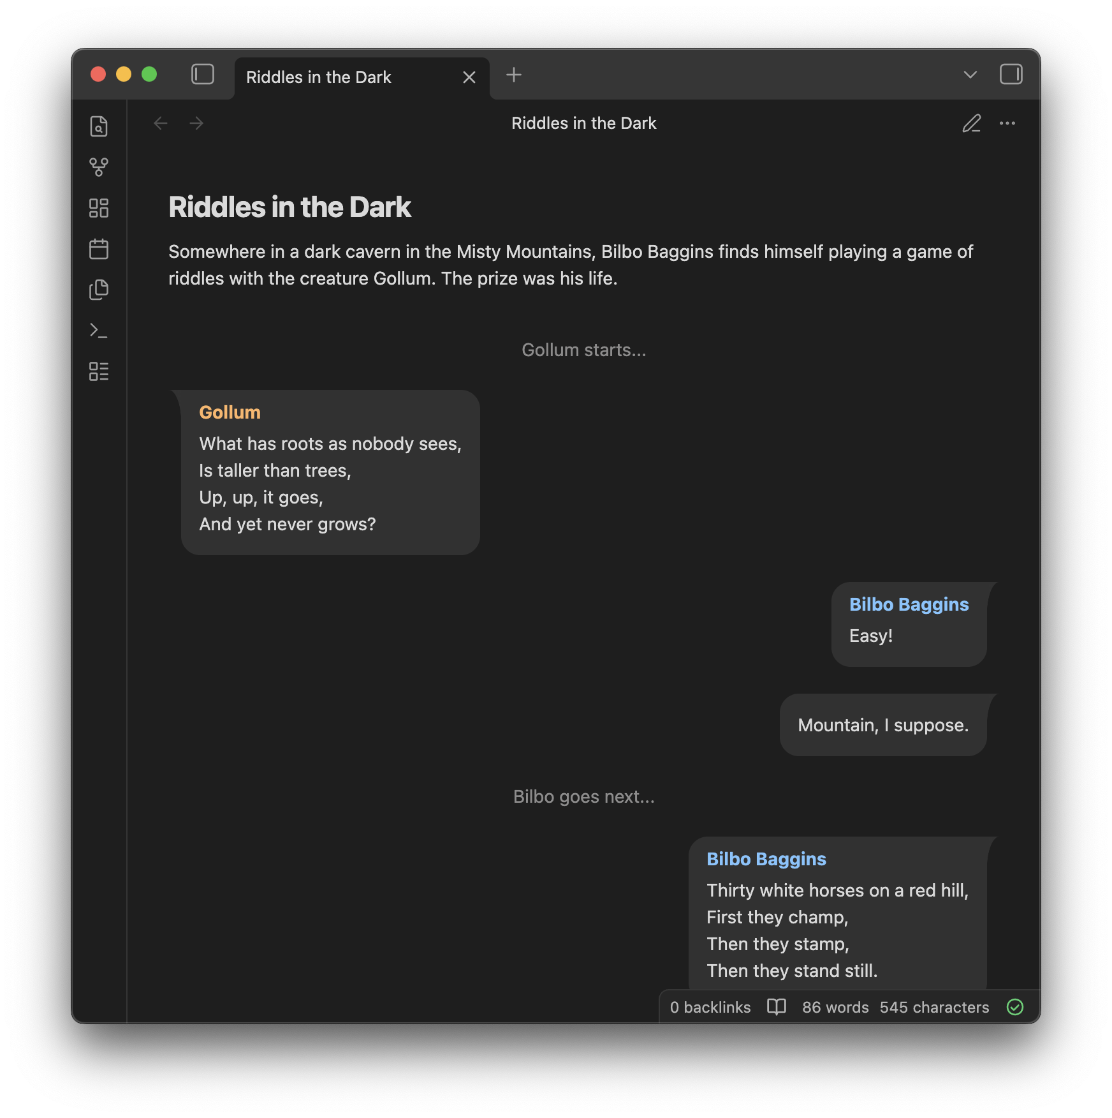
Task: Click the note title in the header bar
Action: click(x=583, y=123)
